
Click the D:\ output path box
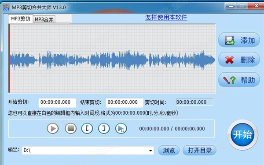point(88,150)
